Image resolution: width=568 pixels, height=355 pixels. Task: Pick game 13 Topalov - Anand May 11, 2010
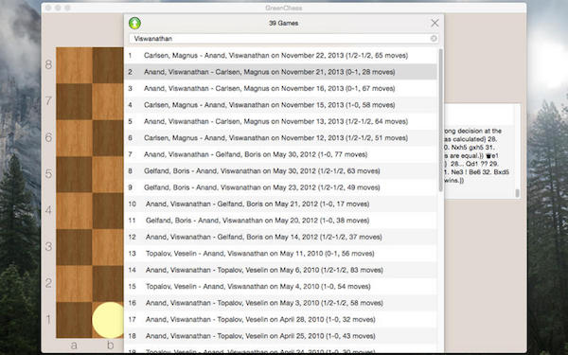point(280,253)
